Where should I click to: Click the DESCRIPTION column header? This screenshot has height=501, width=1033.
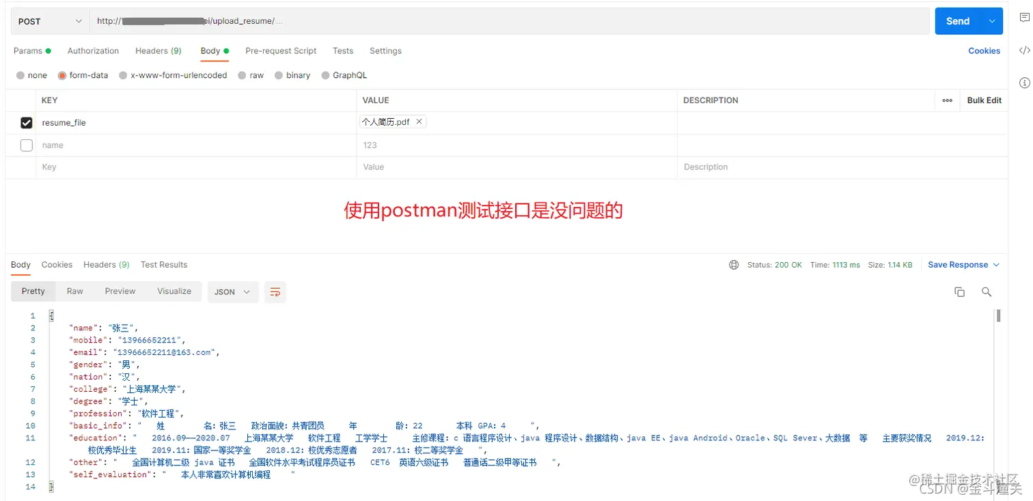(x=711, y=100)
